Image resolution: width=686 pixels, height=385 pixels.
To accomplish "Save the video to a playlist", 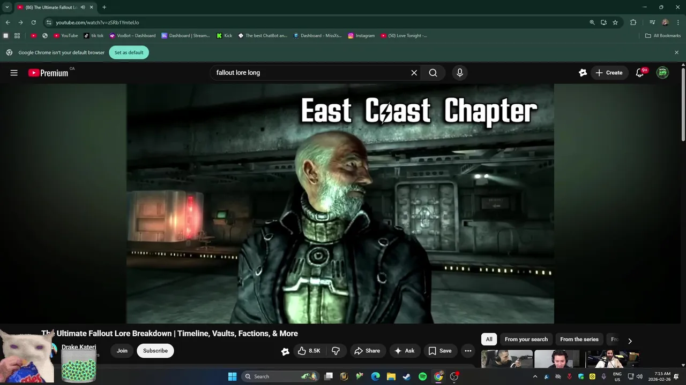I will 440,351.
